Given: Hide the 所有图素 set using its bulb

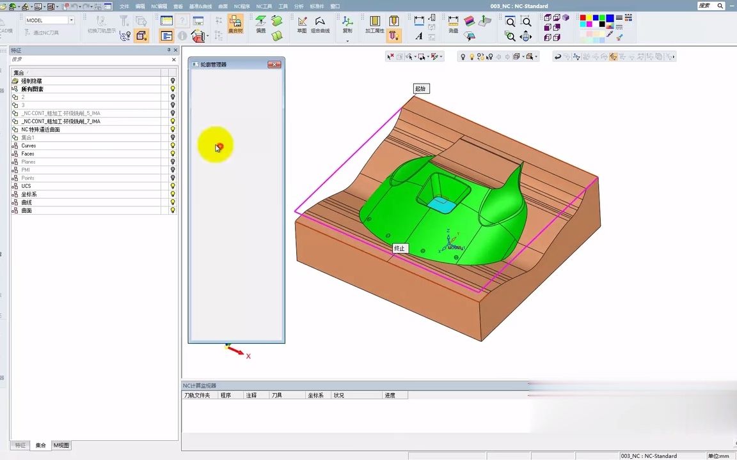Looking at the screenshot, I should pos(172,89).
